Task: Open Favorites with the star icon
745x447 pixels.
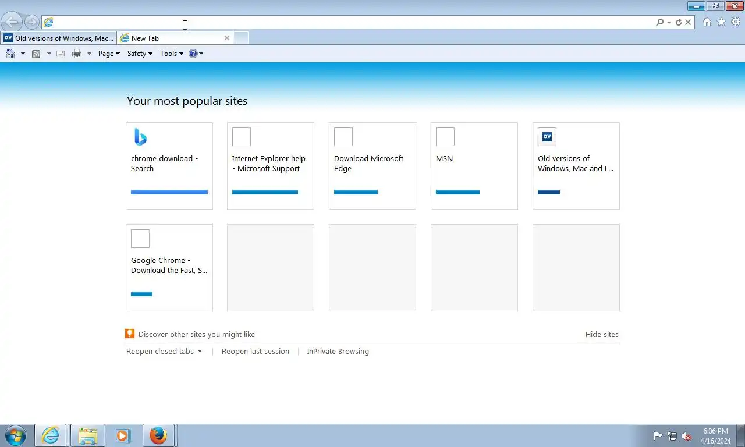Action: (722, 22)
